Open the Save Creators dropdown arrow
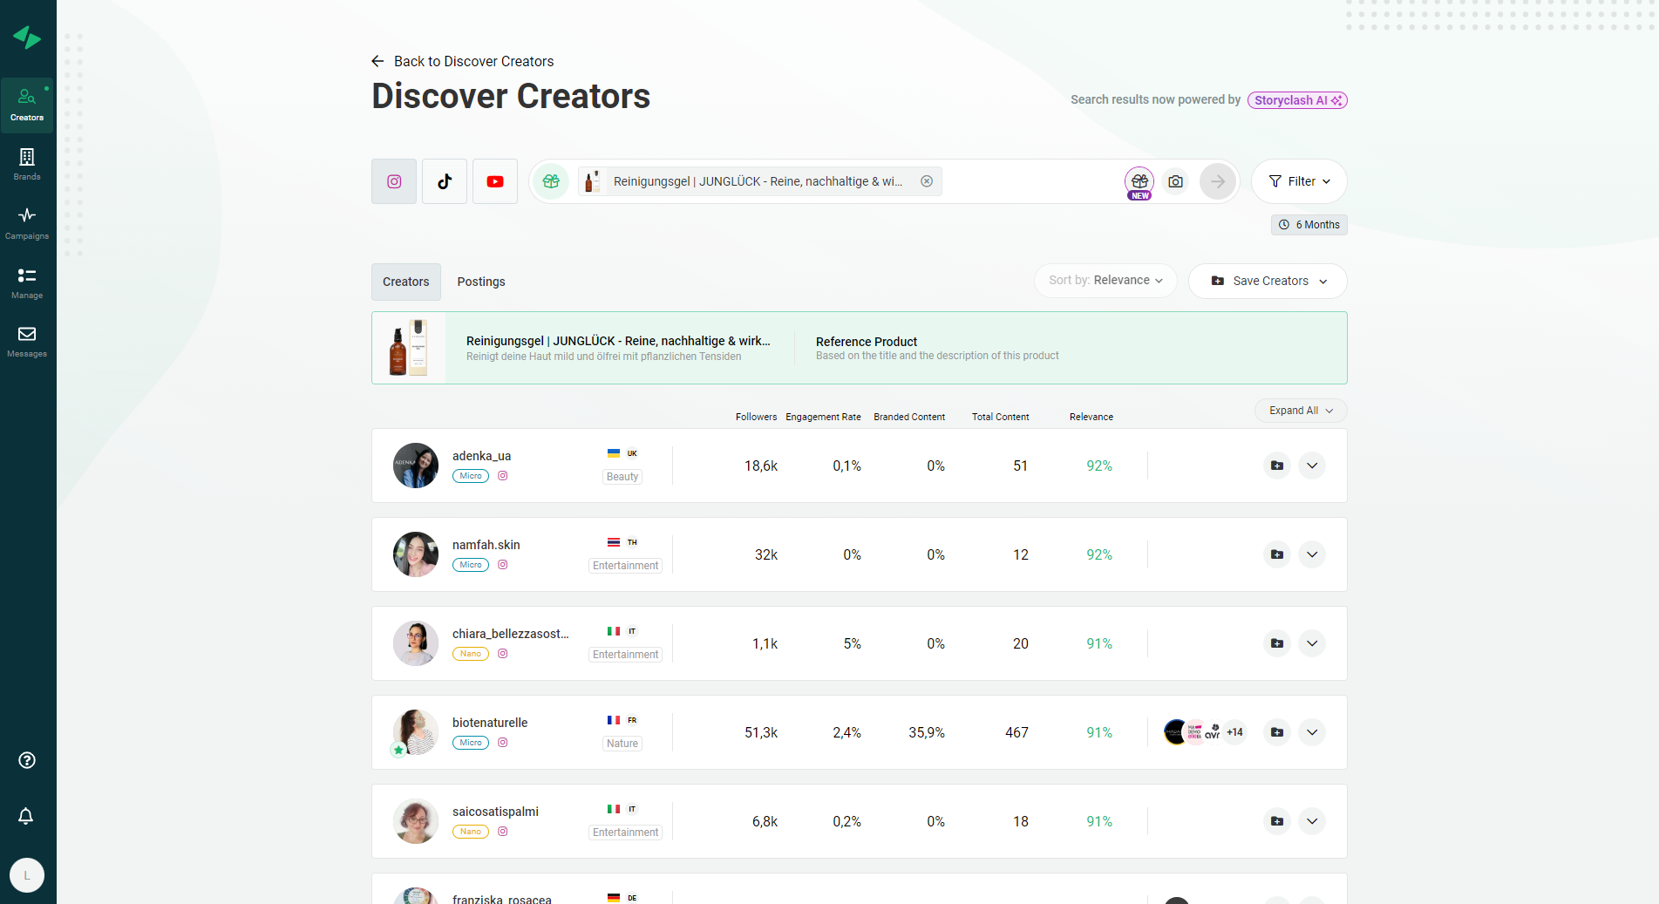The width and height of the screenshot is (1659, 904). [1324, 281]
